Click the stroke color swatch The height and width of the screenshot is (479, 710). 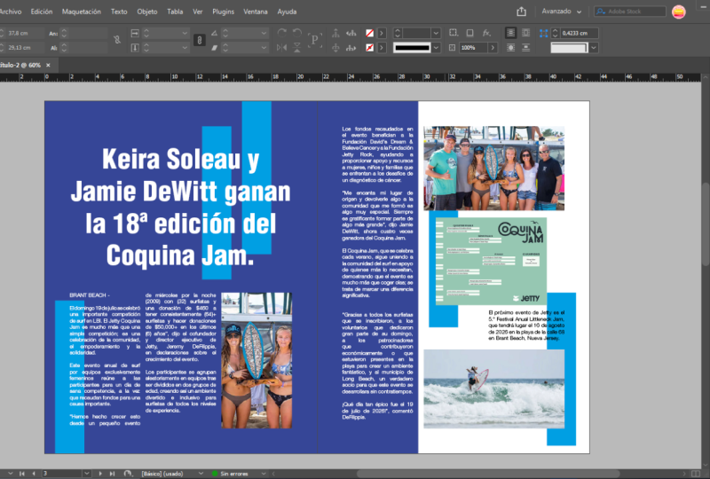(369, 48)
